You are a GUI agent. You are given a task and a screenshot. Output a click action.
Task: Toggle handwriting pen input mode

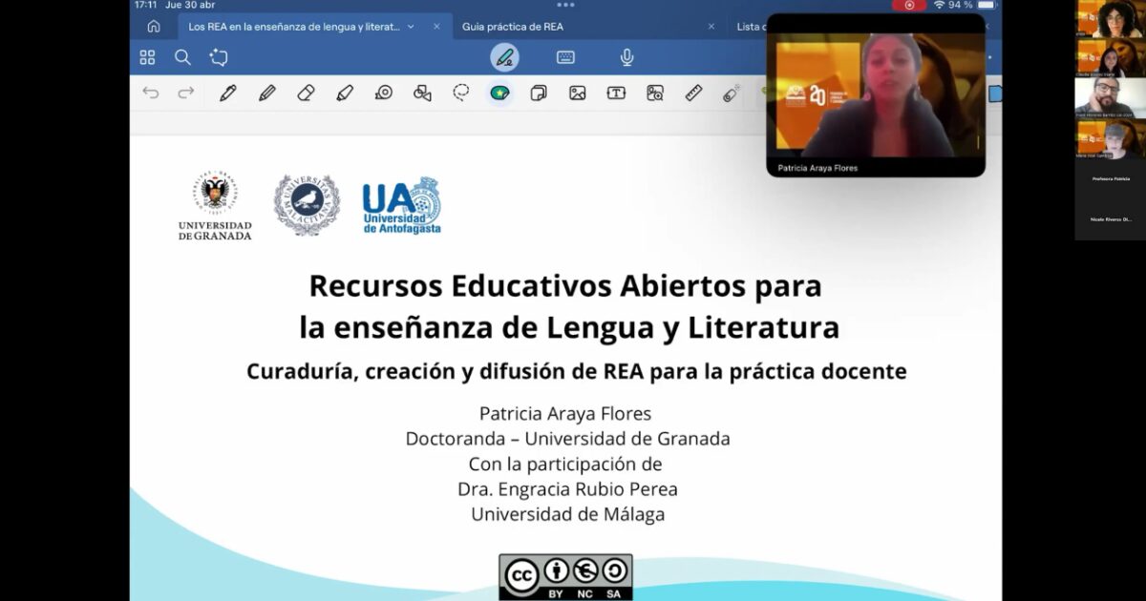coord(505,57)
